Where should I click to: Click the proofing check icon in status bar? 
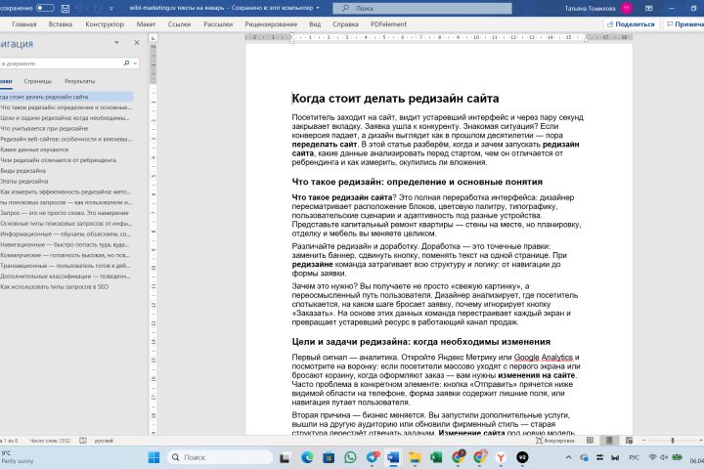(83, 441)
